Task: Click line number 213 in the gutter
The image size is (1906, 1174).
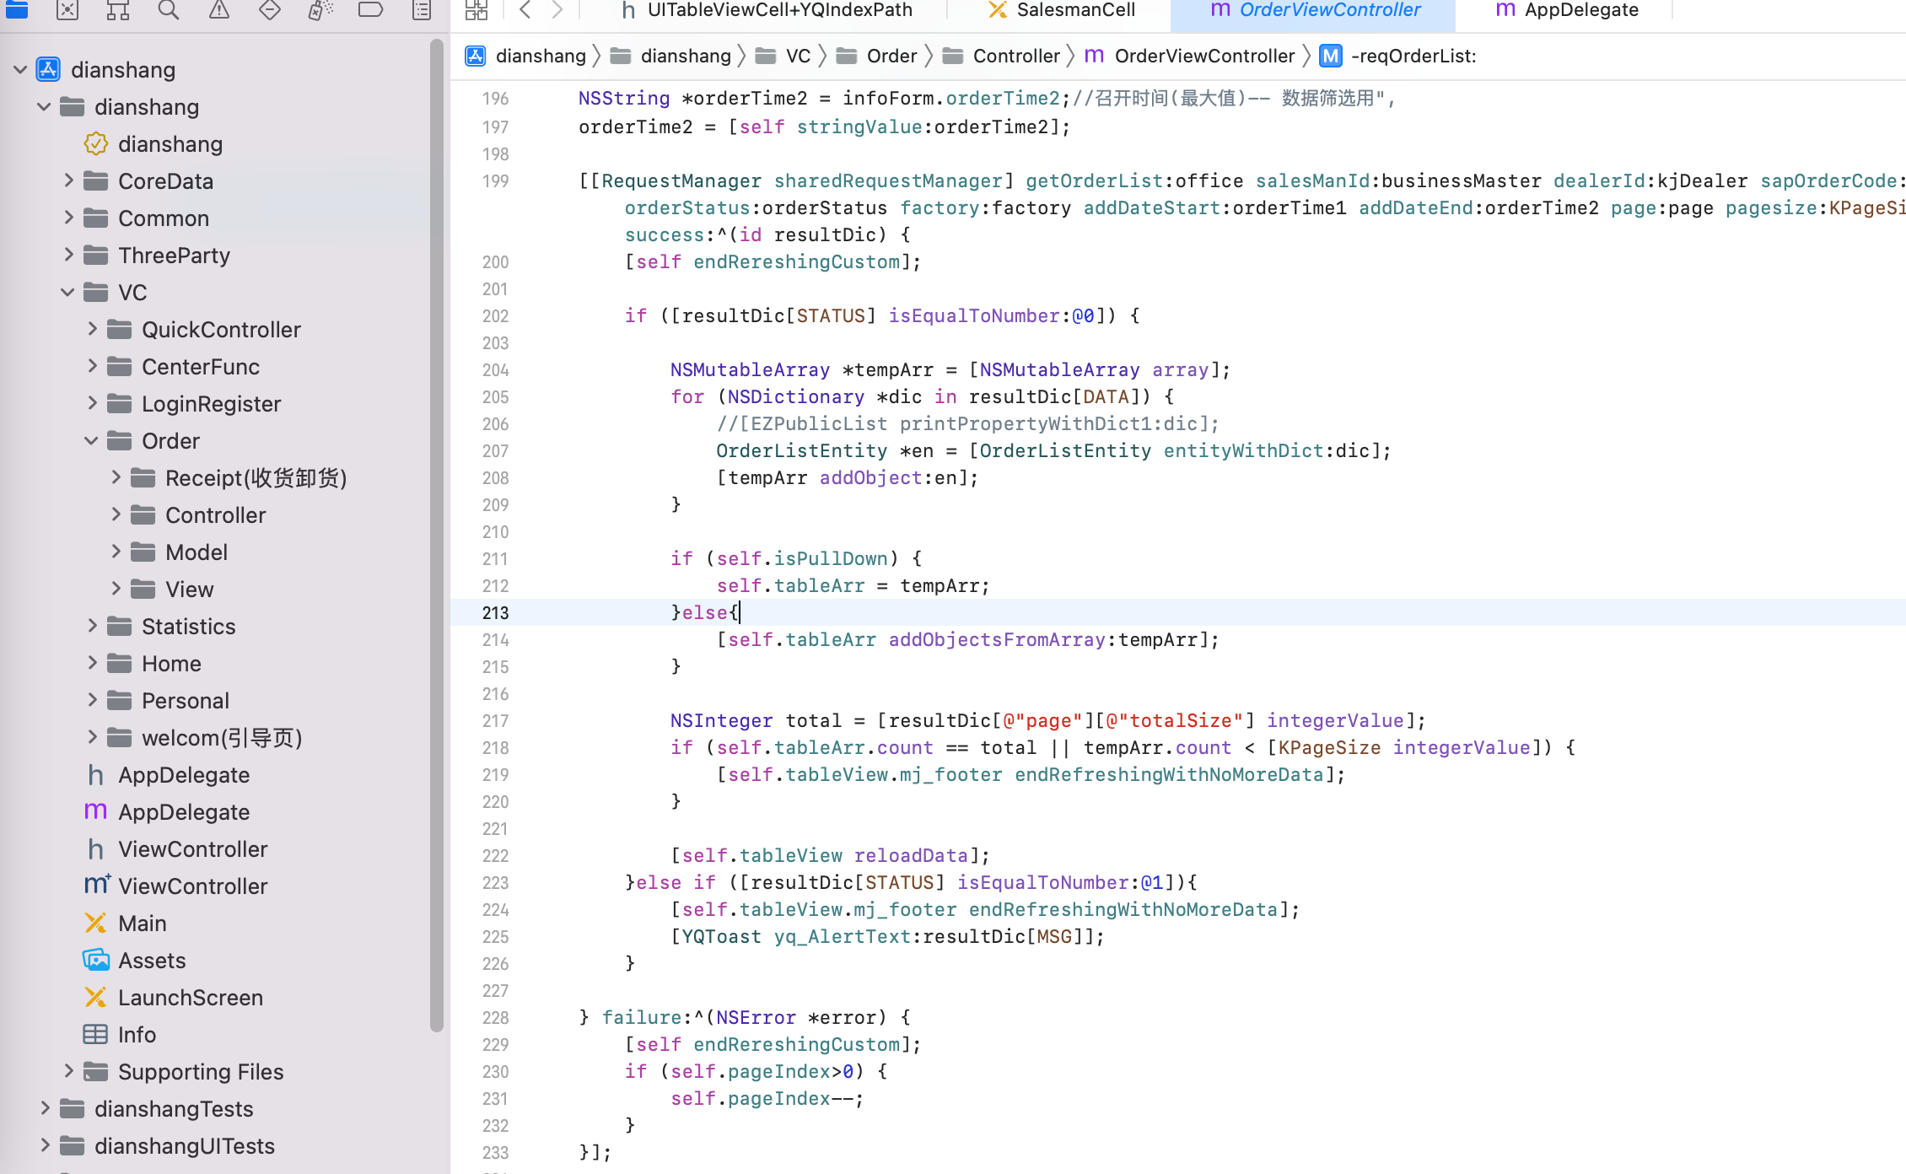Action: pos(495,613)
